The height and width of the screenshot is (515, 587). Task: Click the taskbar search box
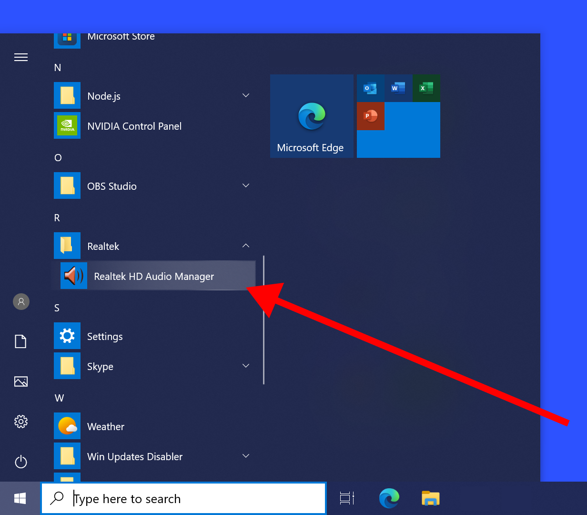(x=183, y=498)
